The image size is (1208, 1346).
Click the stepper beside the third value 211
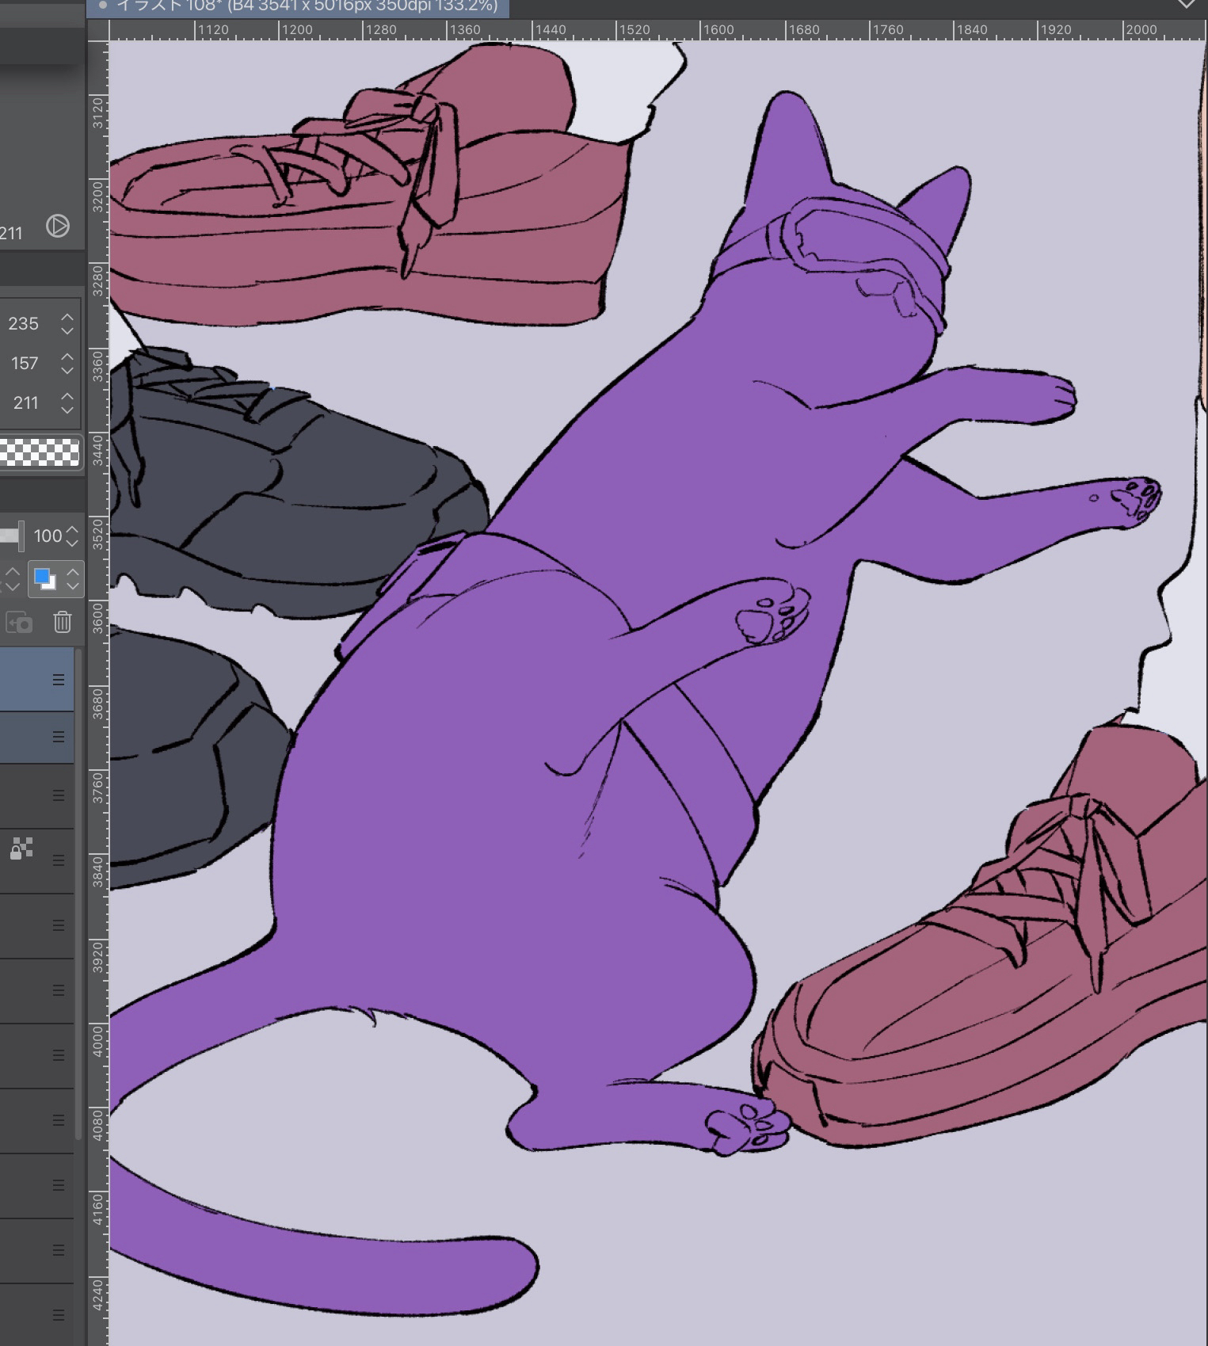coord(67,402)
